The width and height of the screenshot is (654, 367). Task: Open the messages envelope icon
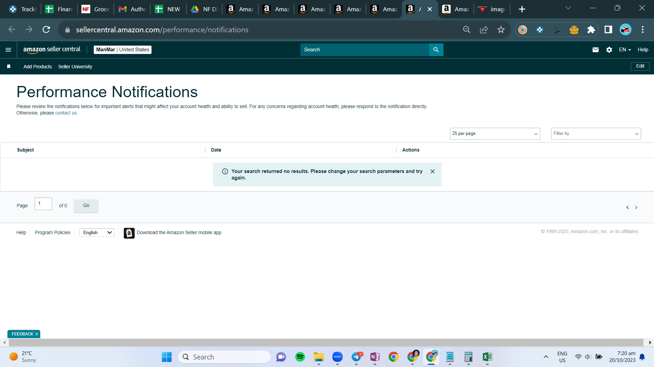click(x=595, y=50)
